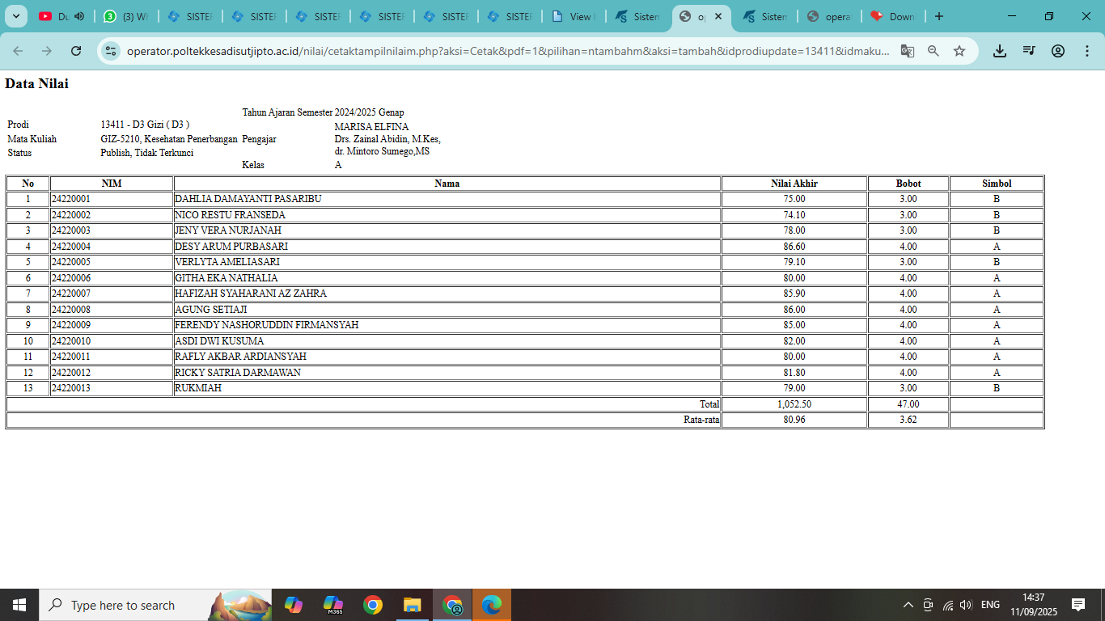Viewport: 1105px width, 621px height.
Task: Open Microsoft Edge from the taskbar
Action: (x=492, y=605)
